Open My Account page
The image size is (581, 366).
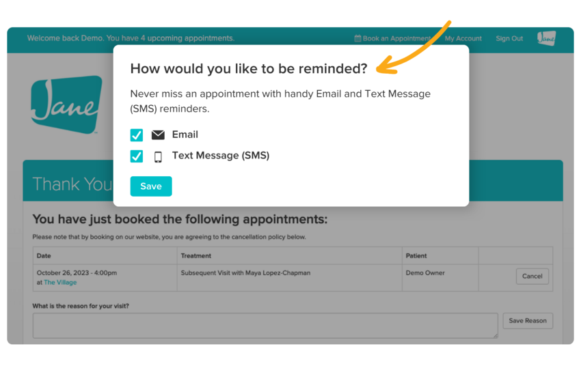pos(463,39)
